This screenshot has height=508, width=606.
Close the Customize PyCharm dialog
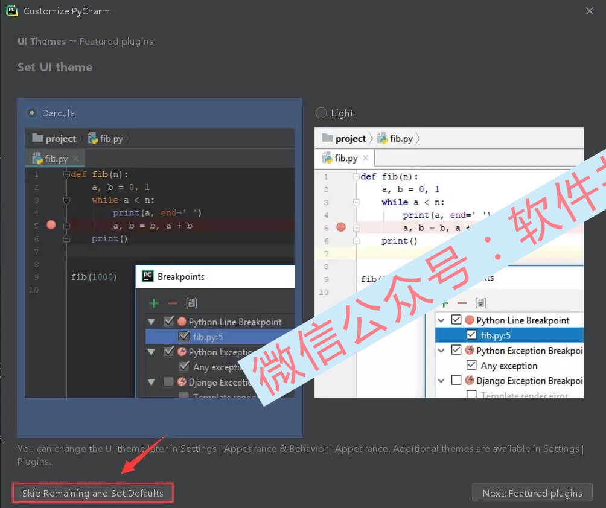pos(589,11)
